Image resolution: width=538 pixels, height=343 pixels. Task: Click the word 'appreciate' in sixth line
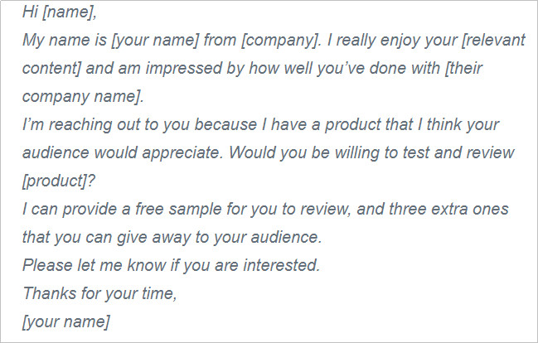[182, 152]
